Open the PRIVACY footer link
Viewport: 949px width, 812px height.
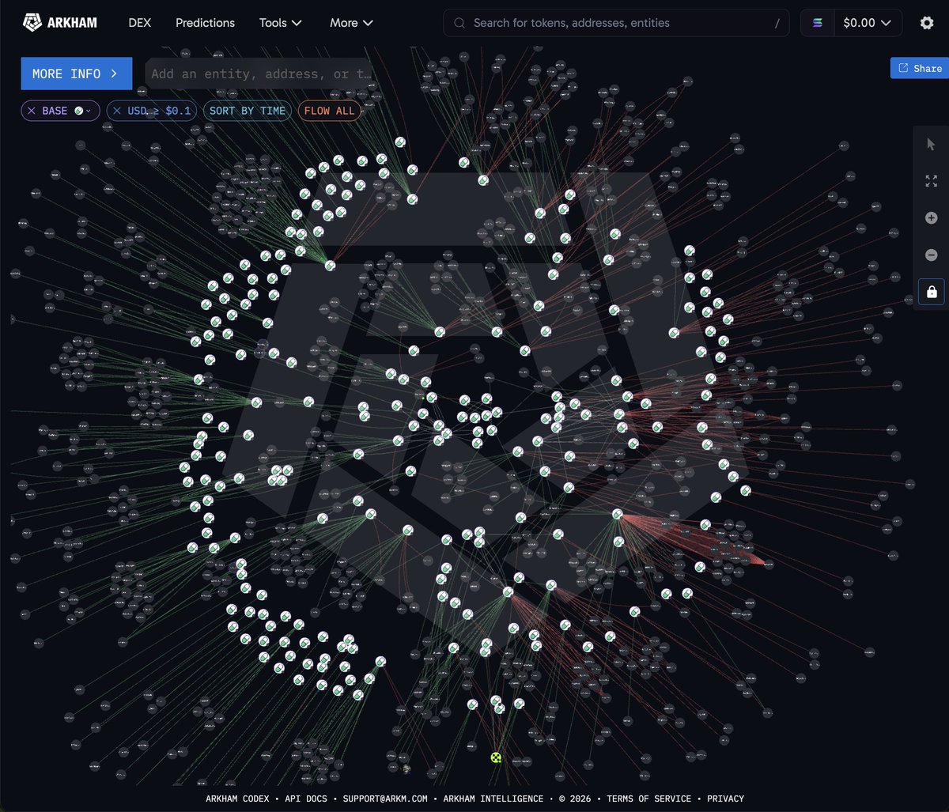[725, 799]
